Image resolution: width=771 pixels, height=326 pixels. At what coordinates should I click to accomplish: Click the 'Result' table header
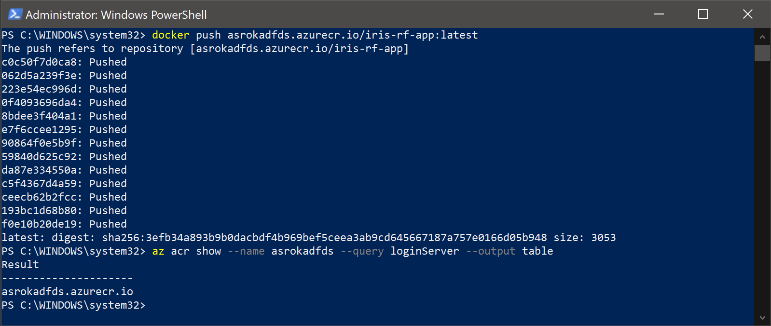tap(20, 265)
